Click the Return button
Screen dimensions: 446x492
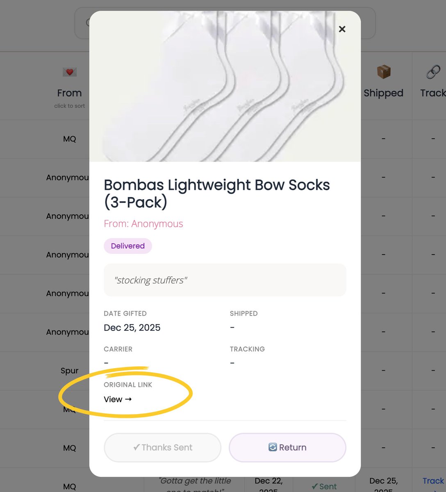click(x=287, y=447)
